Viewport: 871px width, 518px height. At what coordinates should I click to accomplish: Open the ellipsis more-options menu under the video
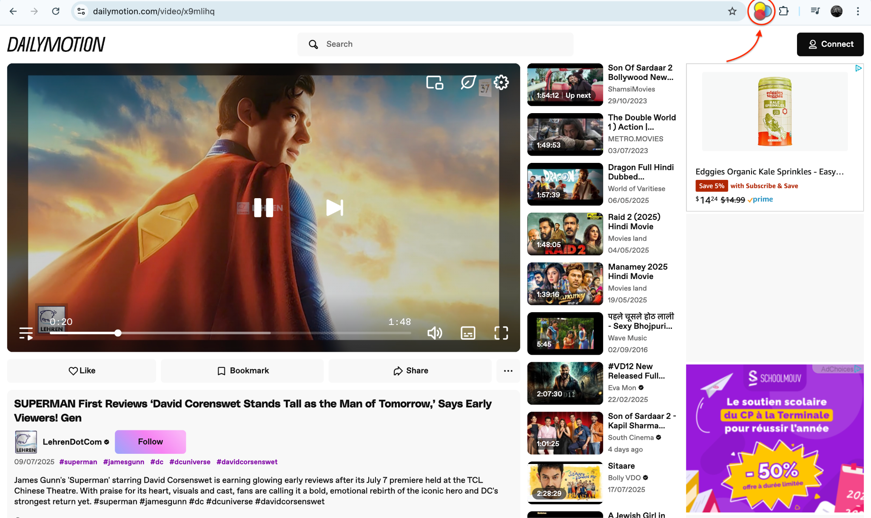click(508, 370)
